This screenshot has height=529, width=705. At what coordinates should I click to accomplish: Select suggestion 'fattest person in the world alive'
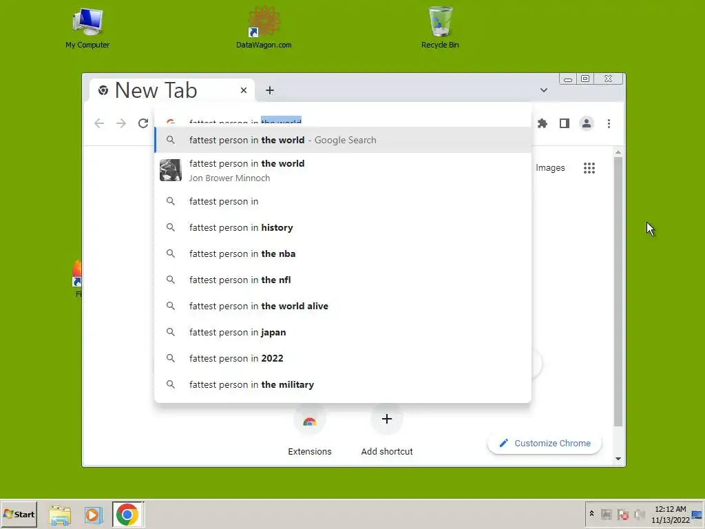click(343, 306)
